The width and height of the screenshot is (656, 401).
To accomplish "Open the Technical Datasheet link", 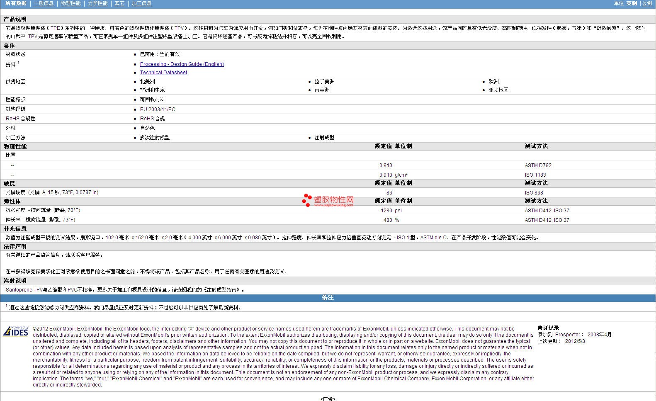I will 163,73.
